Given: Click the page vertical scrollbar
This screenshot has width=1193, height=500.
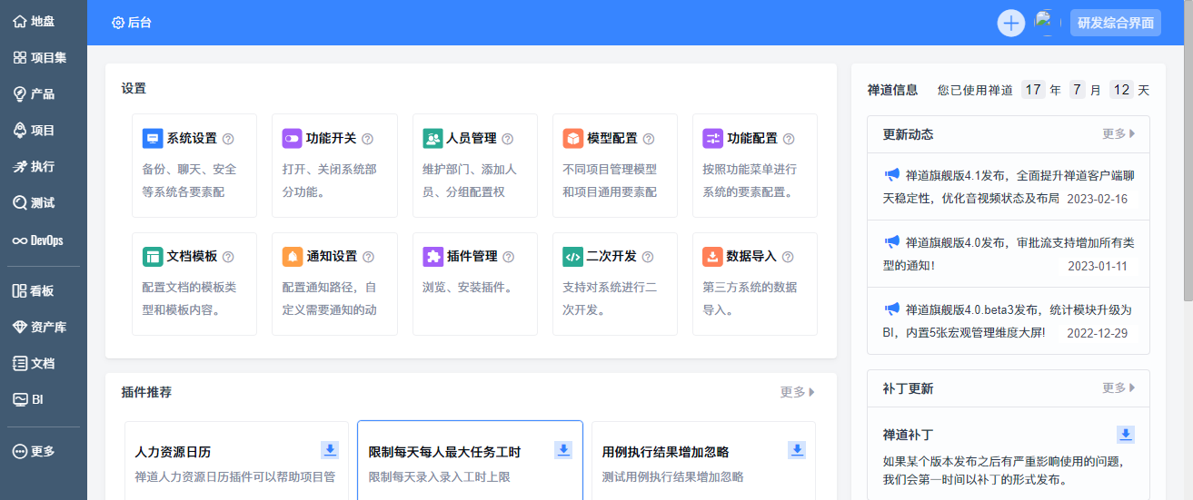Looking at the screenshot, I should (x=1188, y=150).
